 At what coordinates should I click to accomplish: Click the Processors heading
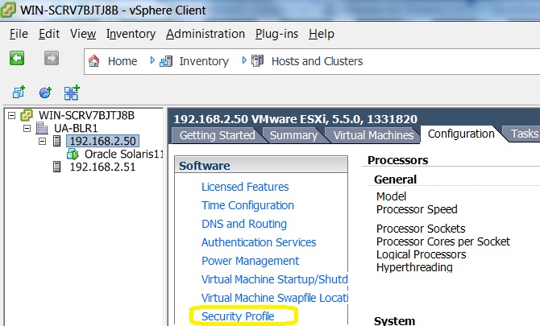click(398, 160)
